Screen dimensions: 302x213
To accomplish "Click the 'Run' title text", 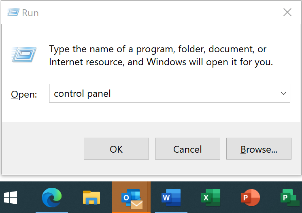I will pos(30,13).
